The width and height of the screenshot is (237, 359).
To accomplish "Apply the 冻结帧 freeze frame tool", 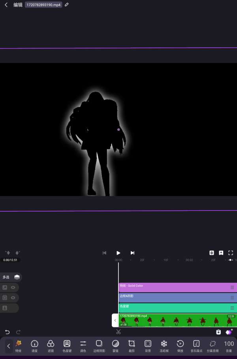I will pos(164,346).
